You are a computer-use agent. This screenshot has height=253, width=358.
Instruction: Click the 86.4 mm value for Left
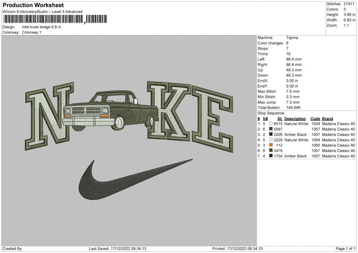tap(294, 59)
